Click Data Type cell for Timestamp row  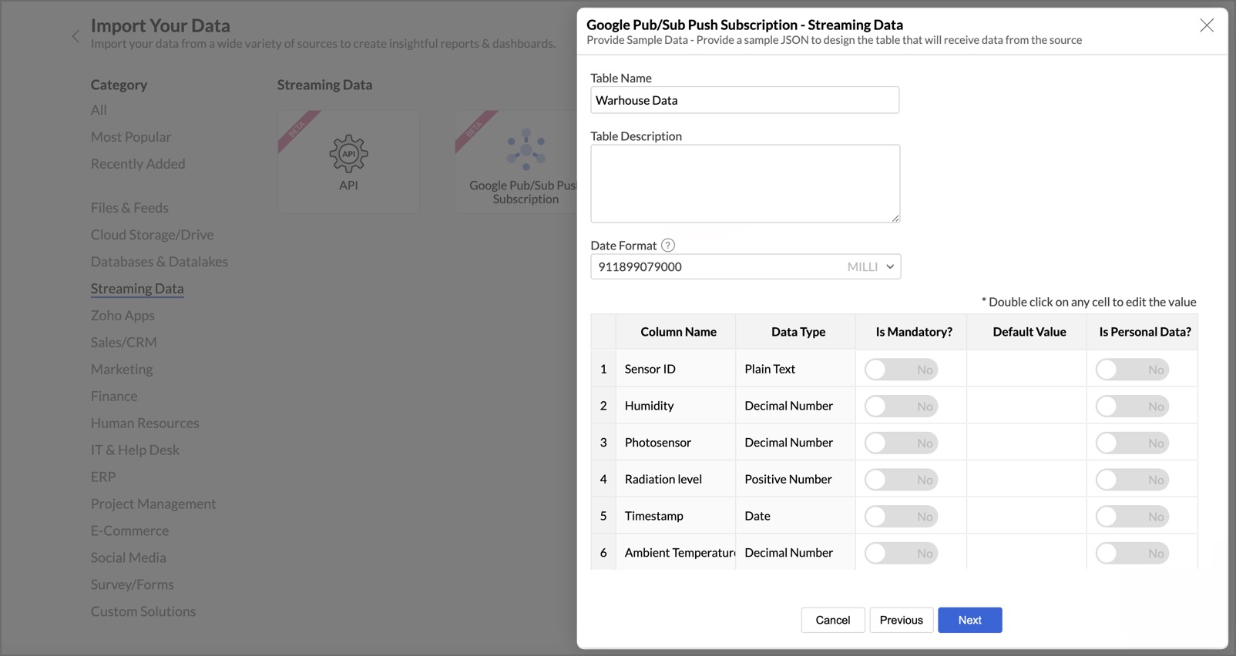[794, 516]
